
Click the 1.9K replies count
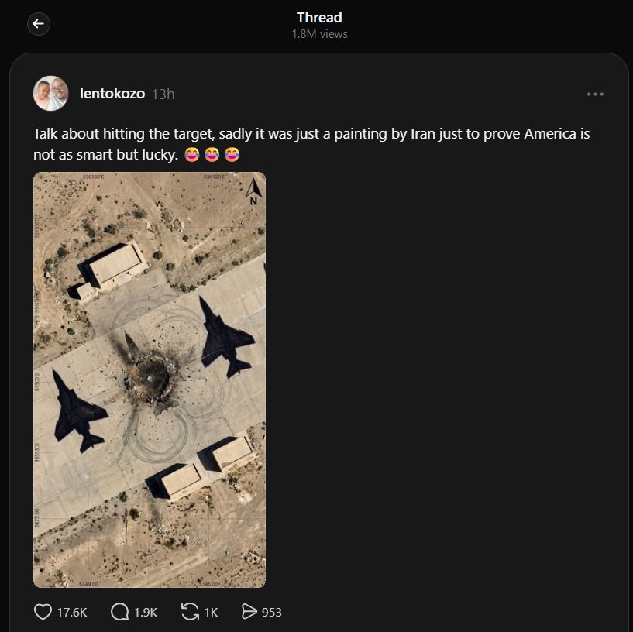146,612
